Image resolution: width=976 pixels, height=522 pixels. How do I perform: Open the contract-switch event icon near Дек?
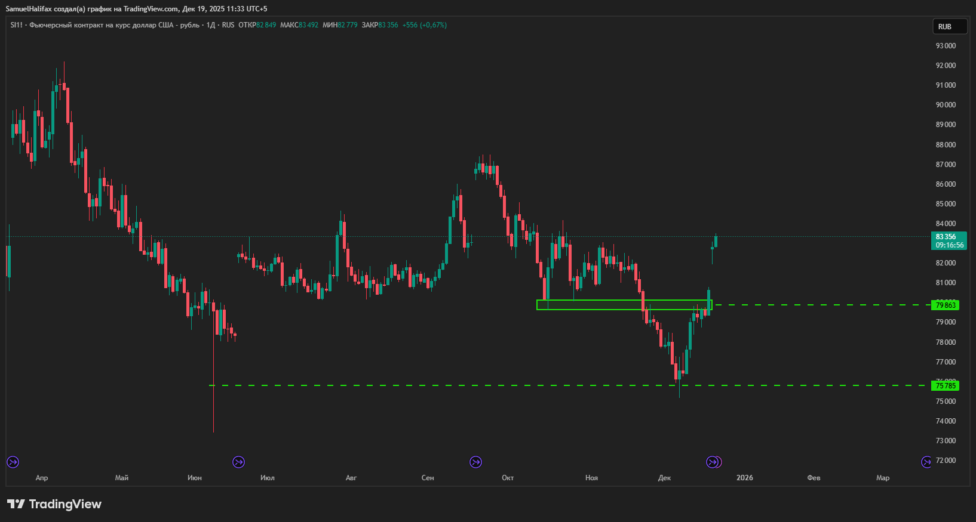pyautogui.click(x=712, y=462)
